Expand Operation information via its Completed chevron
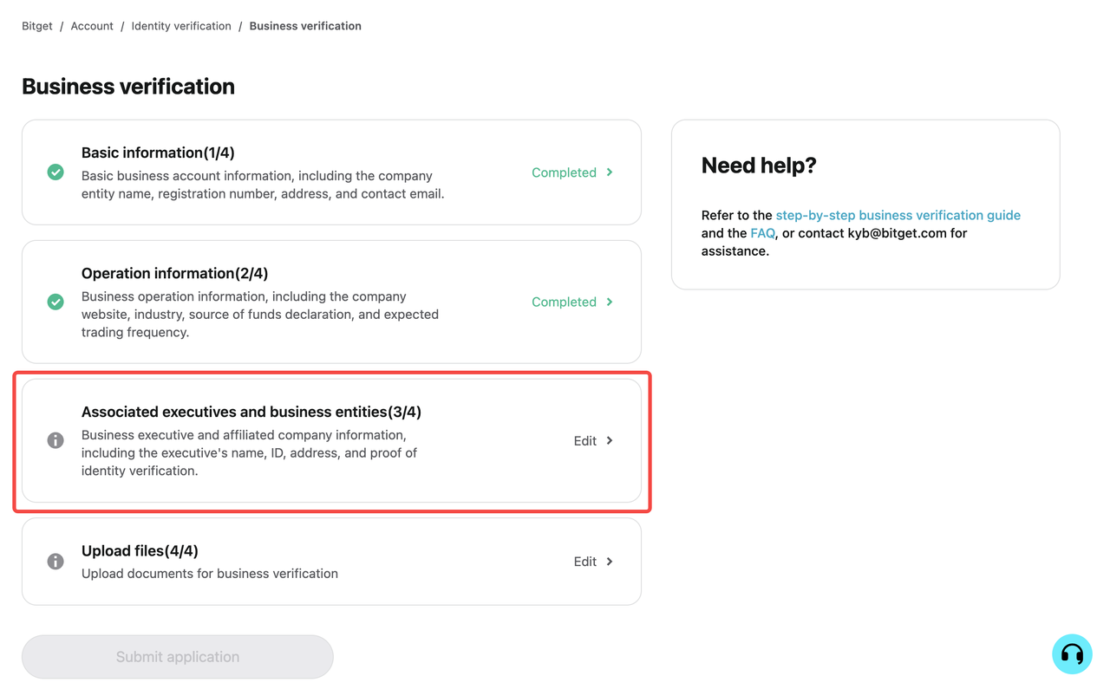Viewport: 1110px width, 689px height. click(x=610, y=302)
